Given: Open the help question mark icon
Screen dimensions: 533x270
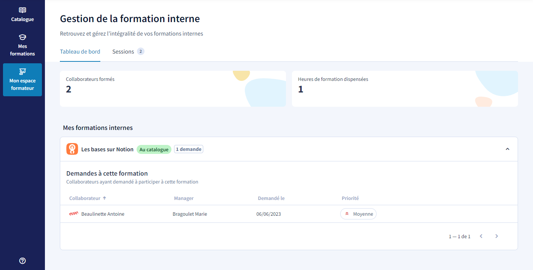Looking at the screenshot, I should [22, 261].
